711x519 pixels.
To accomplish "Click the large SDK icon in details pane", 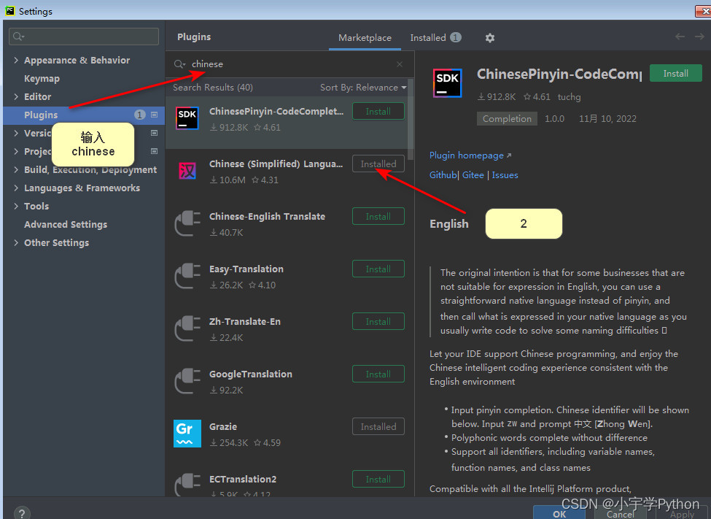I will click(447, 83).
